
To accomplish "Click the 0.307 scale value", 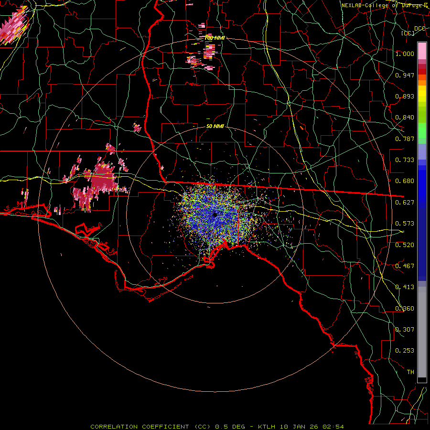I will (405, 330).
